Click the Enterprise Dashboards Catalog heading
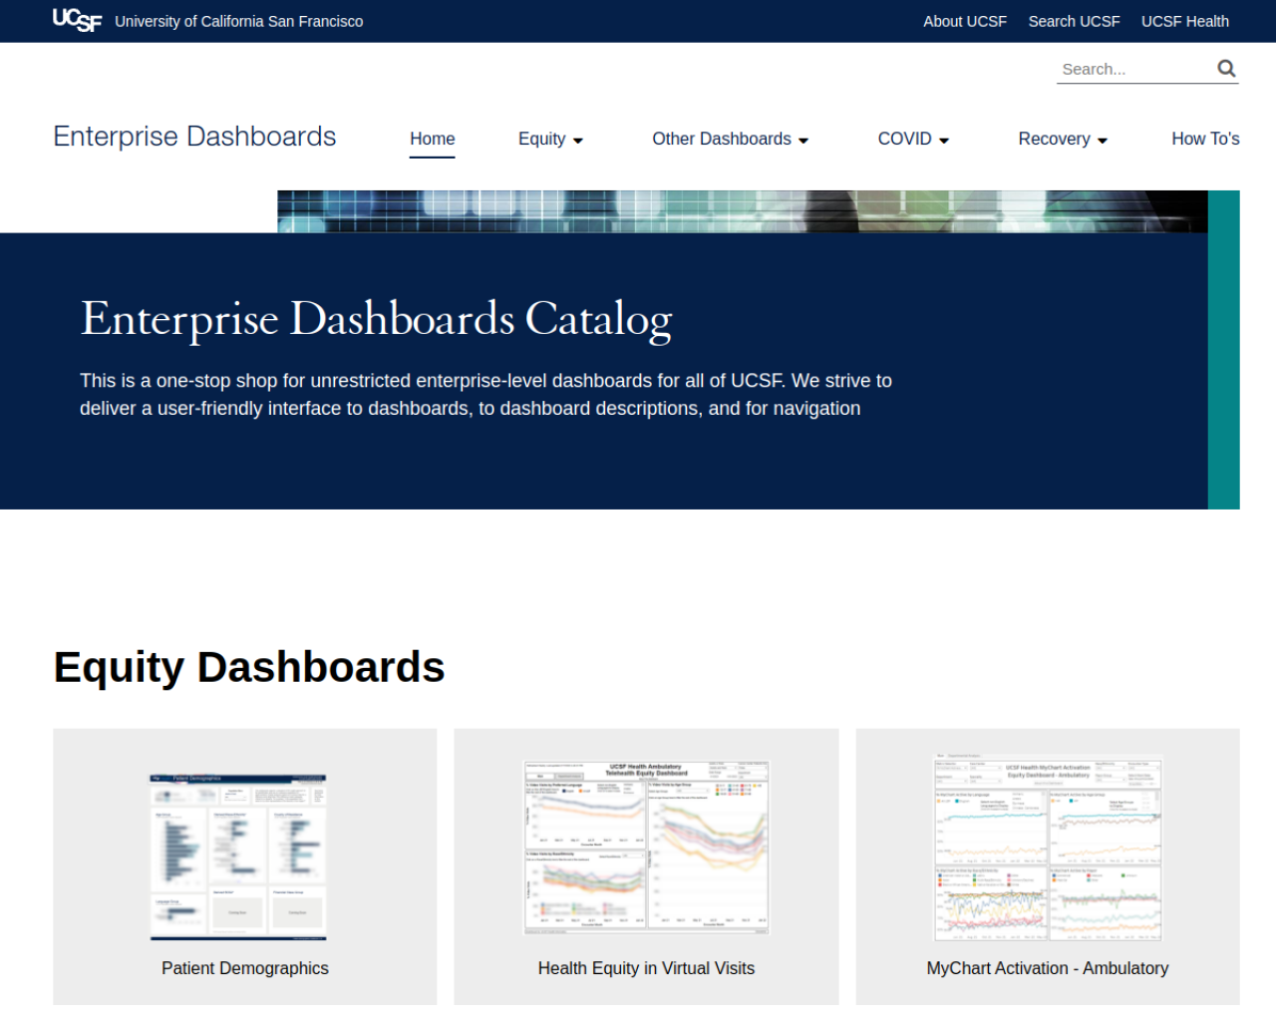1276x1021 pixels. (376, 320)
